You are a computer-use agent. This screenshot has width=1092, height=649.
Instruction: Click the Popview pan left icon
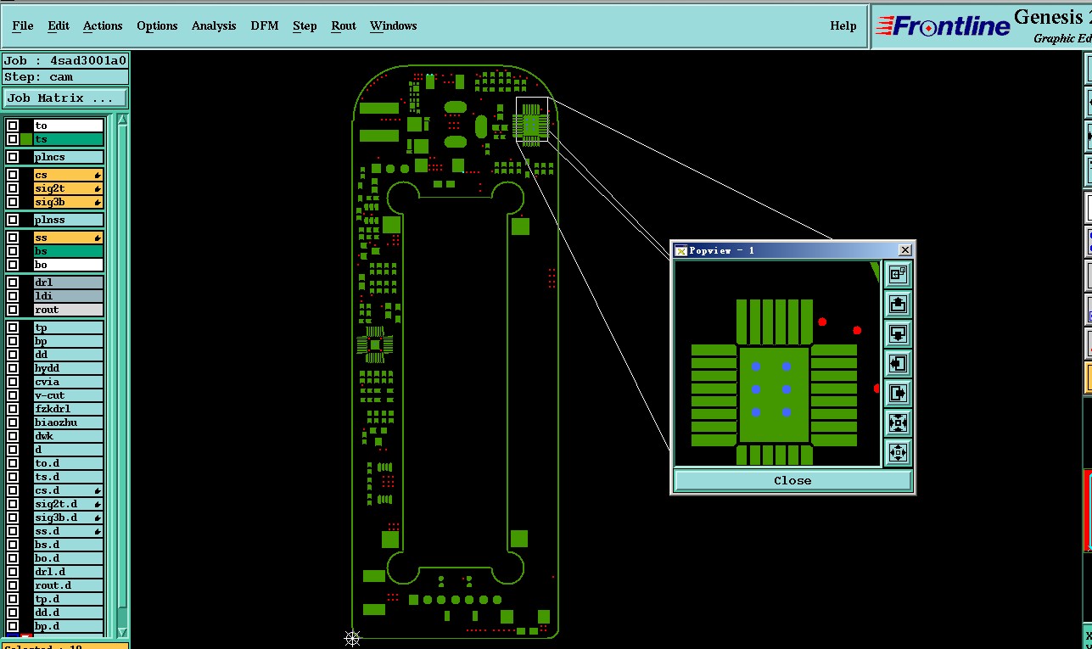click(898, 363)
